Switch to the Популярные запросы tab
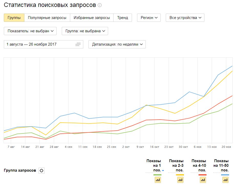This screenshot has width=237, height=187. pyautogui.click(x=47, y=18)
